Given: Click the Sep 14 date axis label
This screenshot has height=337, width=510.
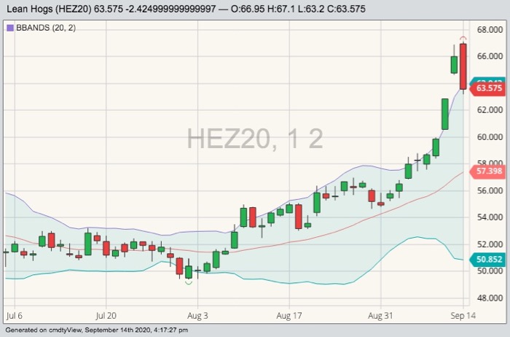Looking at the screenshot, I should tap(459, 317).
